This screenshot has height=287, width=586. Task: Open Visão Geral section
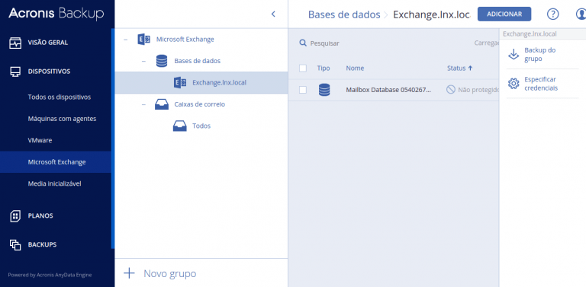48,43
